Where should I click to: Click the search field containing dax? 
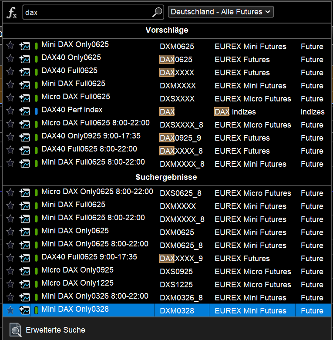[x=93, y=12]
